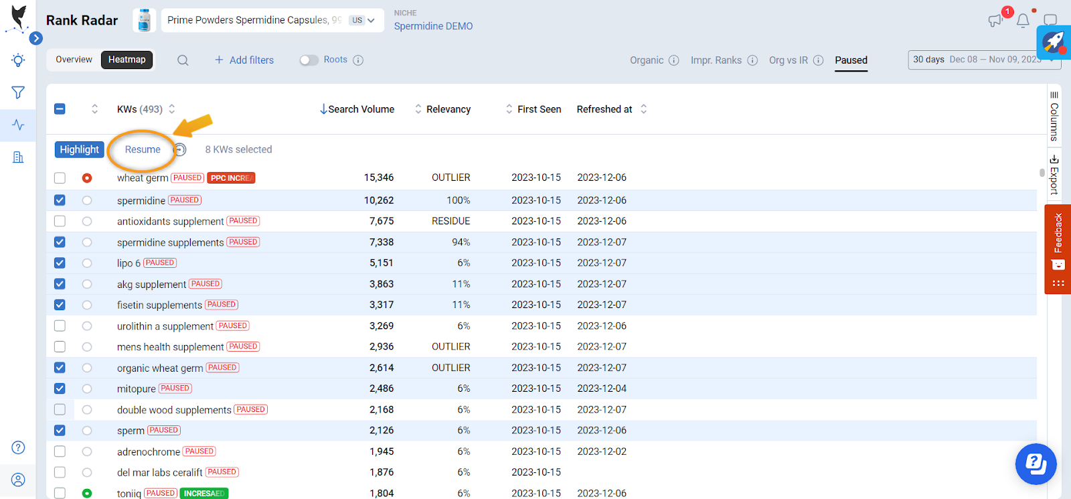Image resolution: width=1071 pixels, height=499 pixels.
Task: Open the lightbulb insights sidebar icon
Action: pos(18,60)
